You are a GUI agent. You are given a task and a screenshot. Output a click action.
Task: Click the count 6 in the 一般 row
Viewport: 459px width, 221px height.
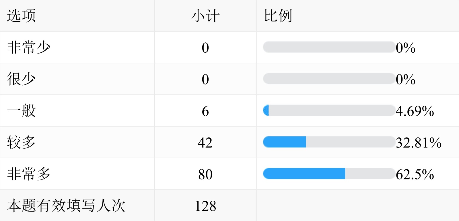[x=205, y=111]
